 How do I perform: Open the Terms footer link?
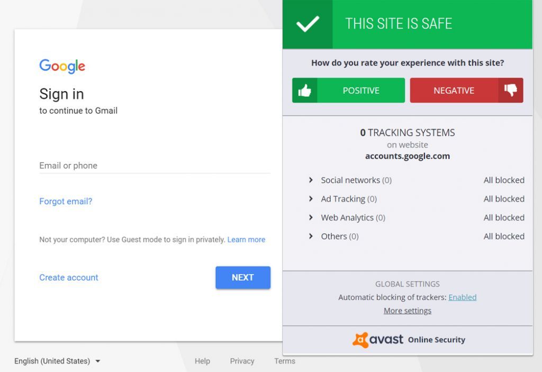[285, 361]
